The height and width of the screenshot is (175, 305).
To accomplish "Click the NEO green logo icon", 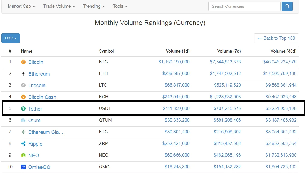I will 23,155.
